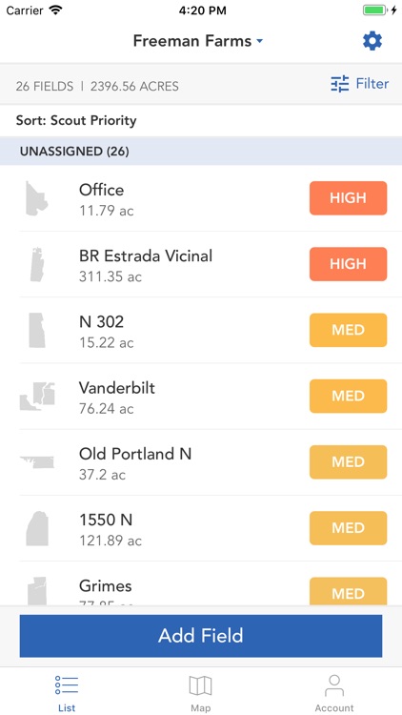This screenshot has width=402, height=715.
Task: Select the 1550 N field shape icon
Action: coord(37,528)
